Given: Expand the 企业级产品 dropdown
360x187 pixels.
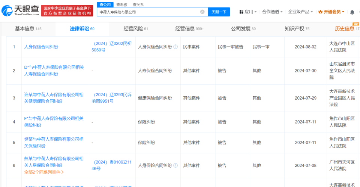Looking at the screenshot, I should click(300, 12).
